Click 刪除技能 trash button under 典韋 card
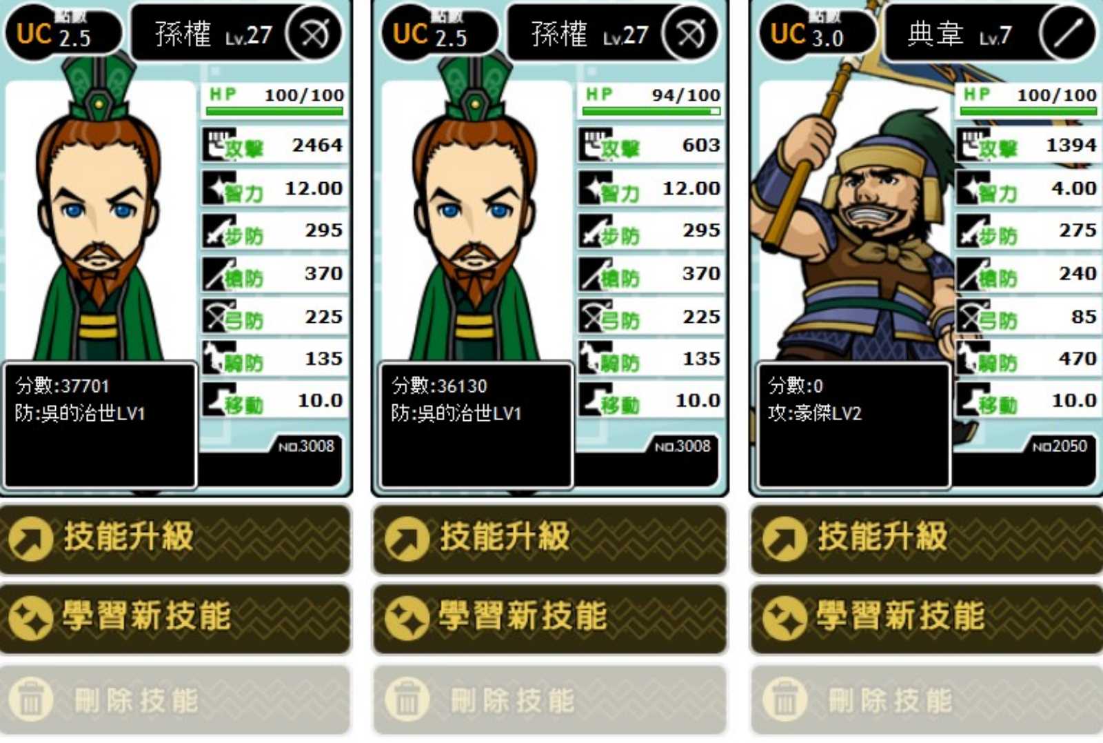This screenshot has height=743, width=1103. 927,700
